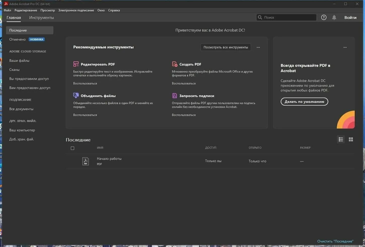Open Сканы in the sidebar

pos(14,70)
